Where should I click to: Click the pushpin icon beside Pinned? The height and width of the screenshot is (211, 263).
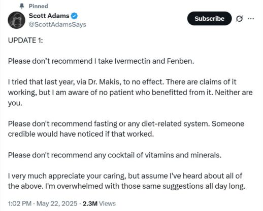point(22,6)
